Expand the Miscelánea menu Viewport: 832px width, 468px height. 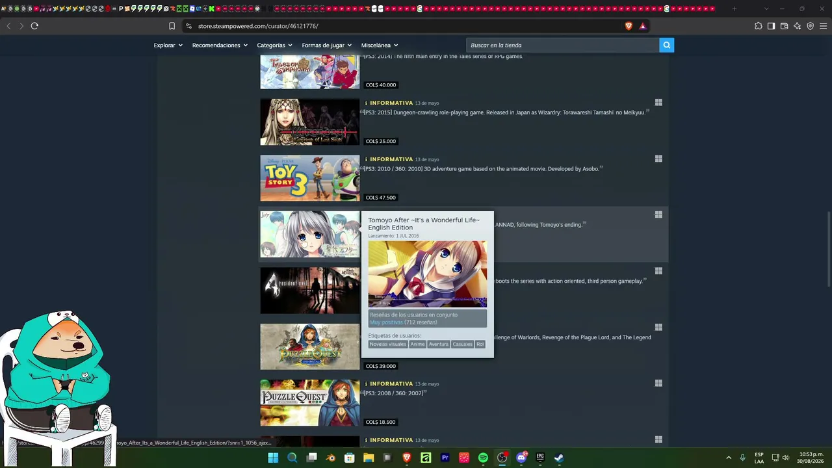pyautogui.click(x=380, y=45)
